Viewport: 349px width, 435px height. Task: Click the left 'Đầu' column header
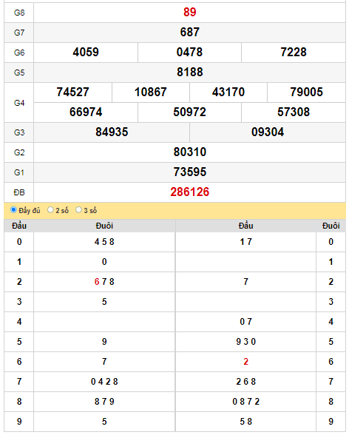coord(19,226)
